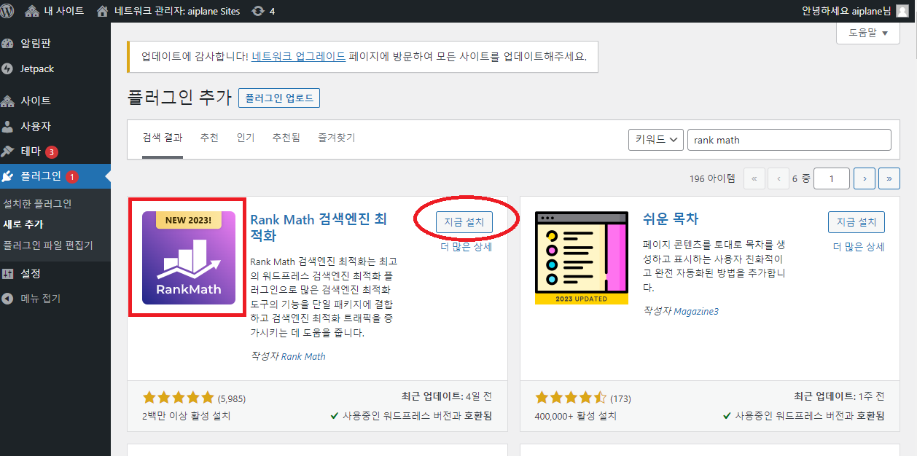The width and height of the screenshot is (917, 456).
Task: Select the Add New (새로 추가) submenu
Action: [23, 224]
